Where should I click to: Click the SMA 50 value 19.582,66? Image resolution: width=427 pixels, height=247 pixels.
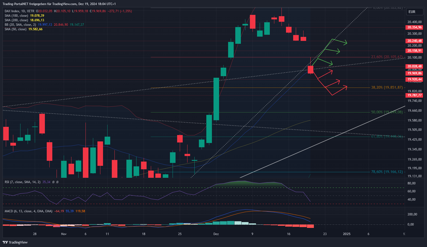36,29
